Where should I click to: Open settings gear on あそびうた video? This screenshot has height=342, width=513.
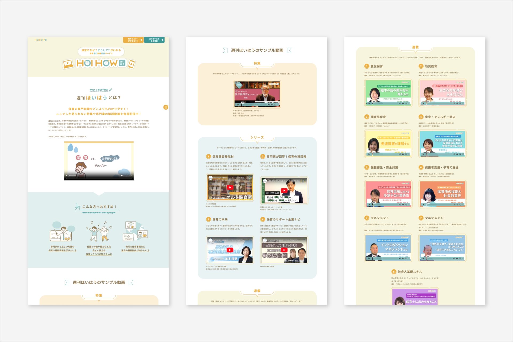point(457,103)
